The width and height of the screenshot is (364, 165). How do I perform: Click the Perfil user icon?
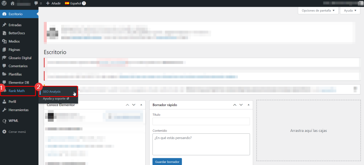[x=4, y=101]
